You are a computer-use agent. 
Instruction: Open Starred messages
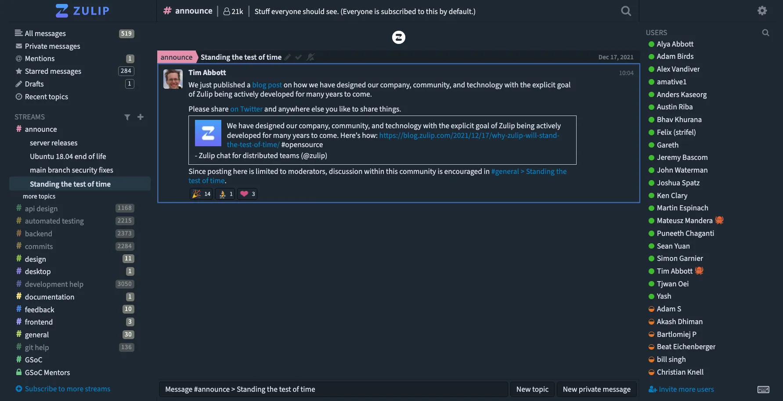pyautogui.click(x=53, y=71)
